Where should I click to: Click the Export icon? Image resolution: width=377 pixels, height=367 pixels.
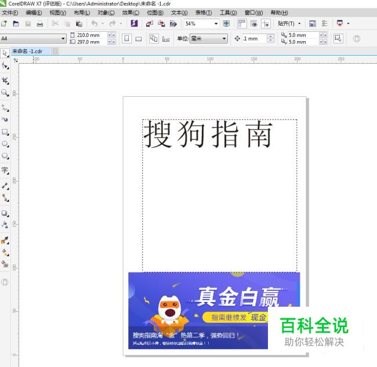coord(161,24)
